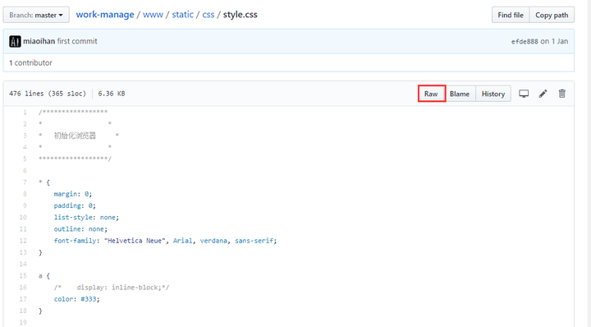
Task: Click the Copy path button
Action: click(552, 15)
